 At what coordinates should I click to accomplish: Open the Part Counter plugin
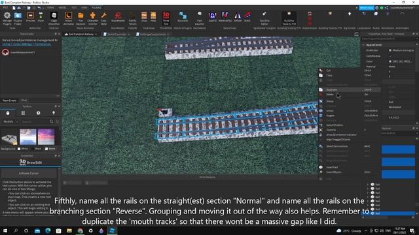(x=200, y=18)
